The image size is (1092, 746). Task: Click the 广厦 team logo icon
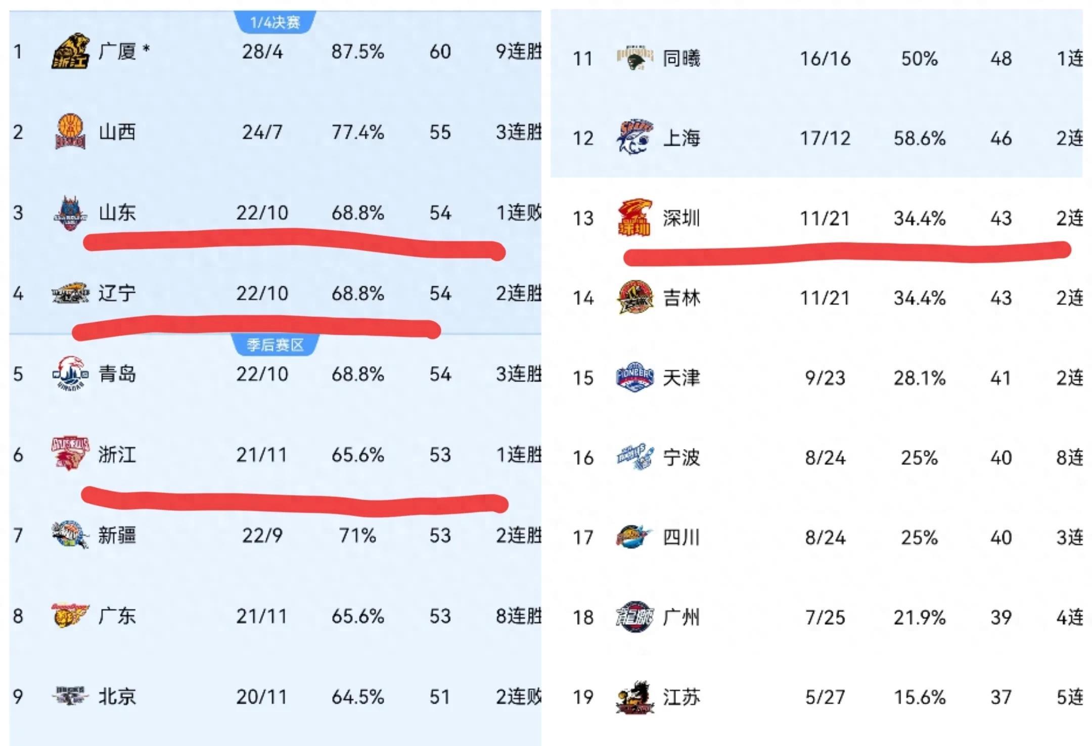pyautogui.click(x=70, y=52)
